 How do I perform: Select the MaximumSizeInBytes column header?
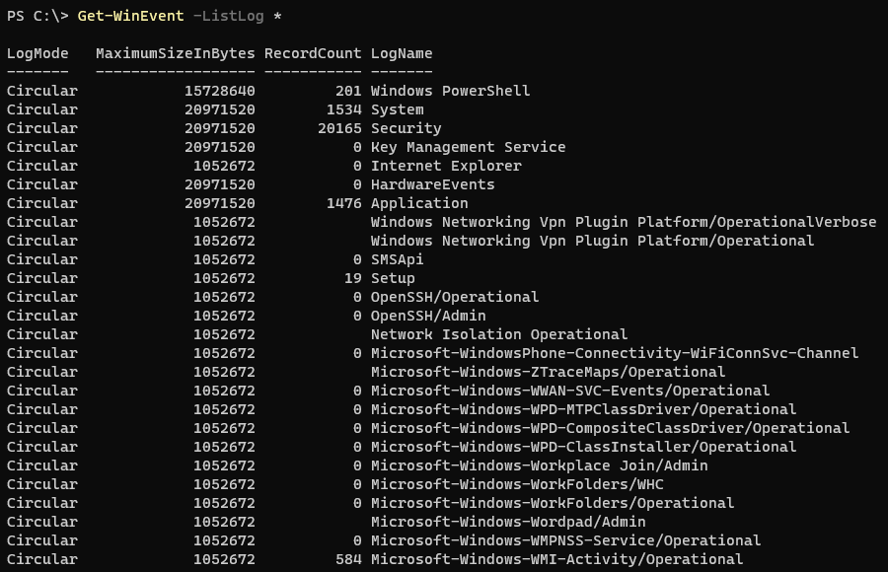175,53
